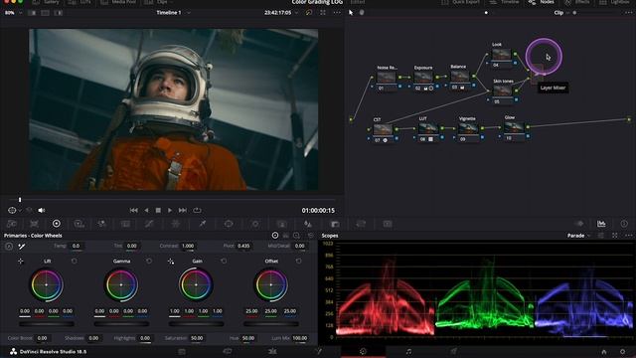Open the viewer zoom 80% dropdown
636x358 pixels.
coord(13,13)
